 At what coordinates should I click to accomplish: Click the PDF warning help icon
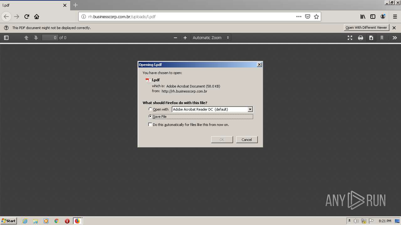[6, 28]
